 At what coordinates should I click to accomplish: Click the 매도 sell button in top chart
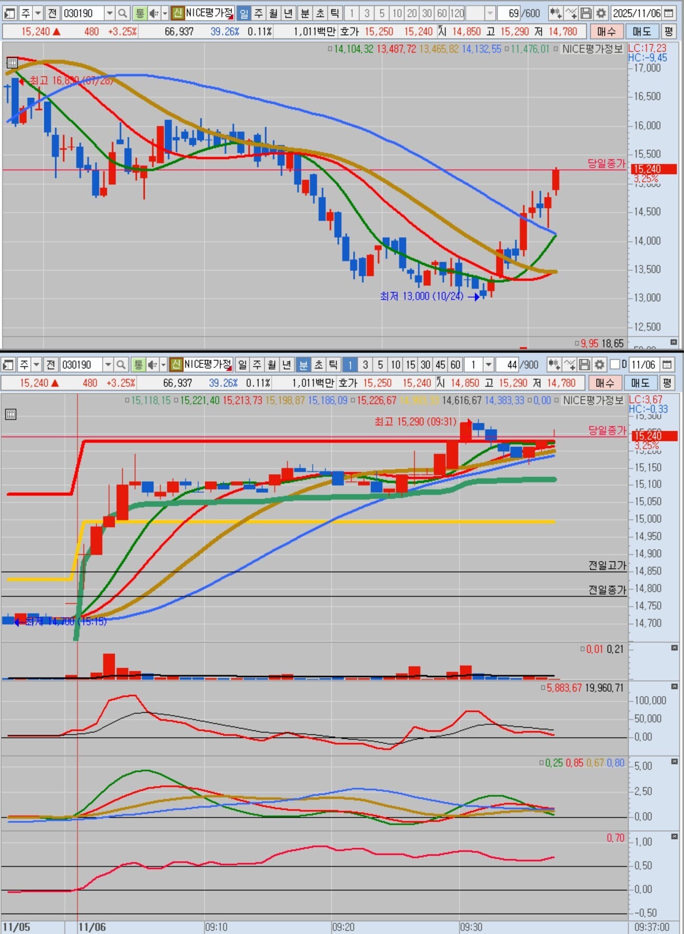(642, 32)
